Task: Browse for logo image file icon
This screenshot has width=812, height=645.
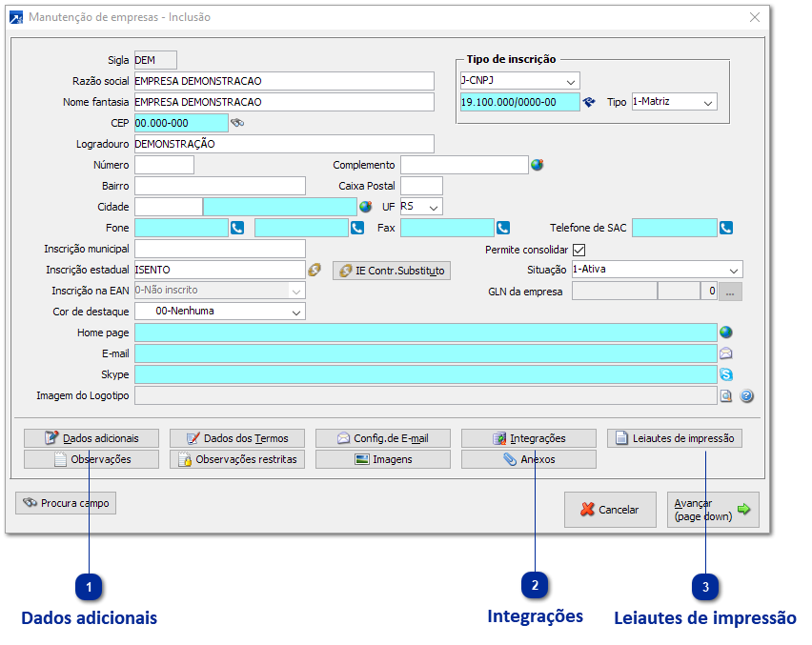Action: (726, 396)
